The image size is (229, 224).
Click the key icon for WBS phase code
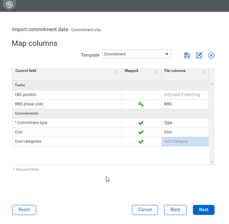(141, 104)
